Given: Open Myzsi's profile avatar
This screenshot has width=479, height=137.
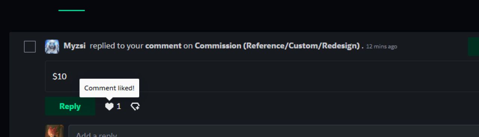Looking at the screenshot, I should (x=52, y=47).
